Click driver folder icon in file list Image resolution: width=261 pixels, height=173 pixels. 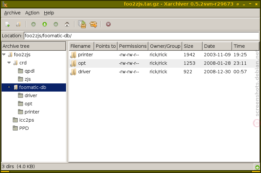[x=73, y=72]
